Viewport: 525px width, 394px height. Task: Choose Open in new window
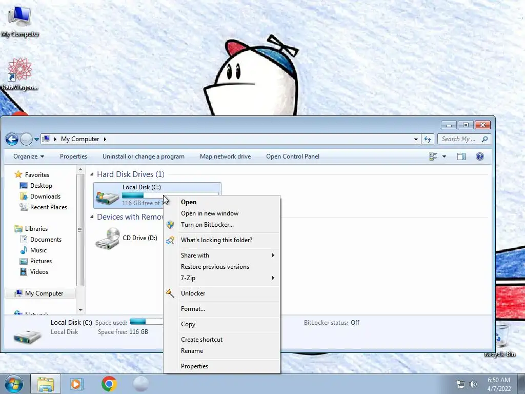221,213
